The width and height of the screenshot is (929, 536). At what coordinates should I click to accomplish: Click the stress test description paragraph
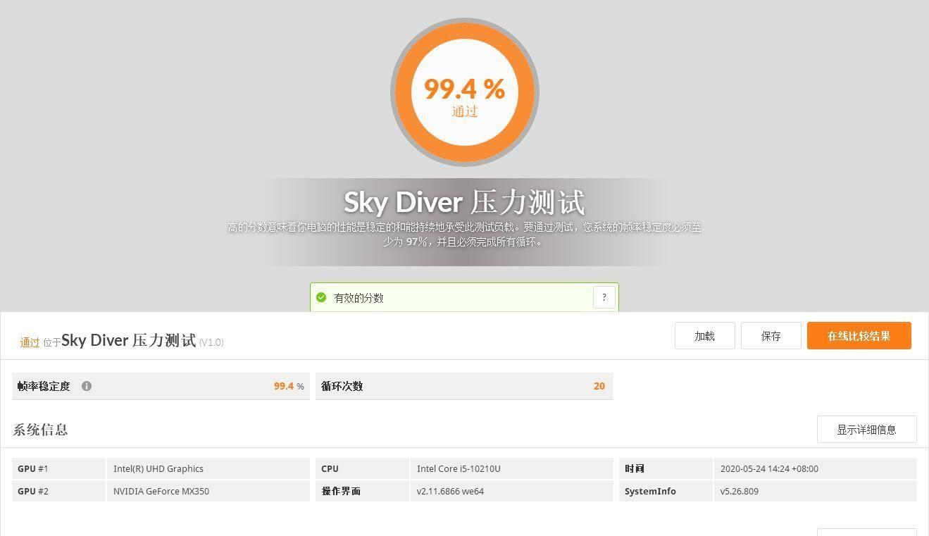pos(464,234)
